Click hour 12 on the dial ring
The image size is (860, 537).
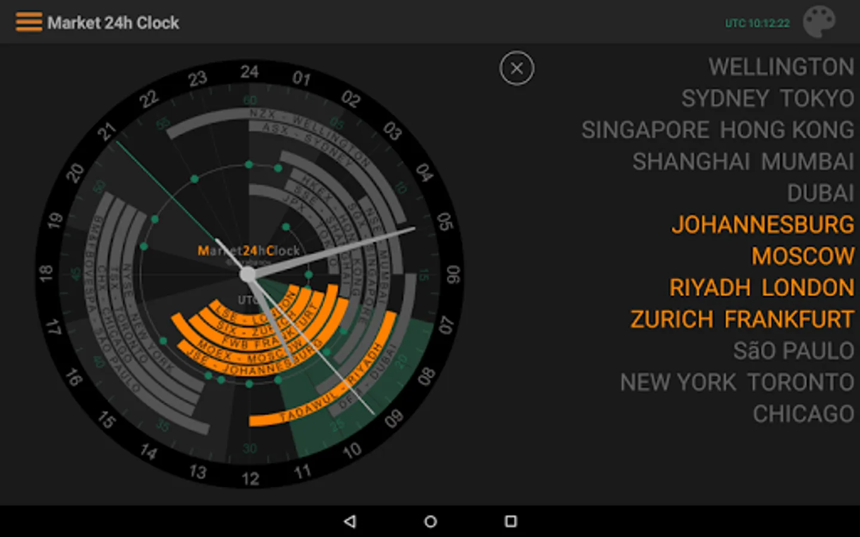[x=250, y=478]
